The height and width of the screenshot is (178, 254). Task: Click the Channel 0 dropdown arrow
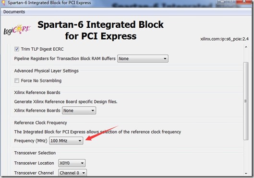pyautogui.click(x=84, y=173)
